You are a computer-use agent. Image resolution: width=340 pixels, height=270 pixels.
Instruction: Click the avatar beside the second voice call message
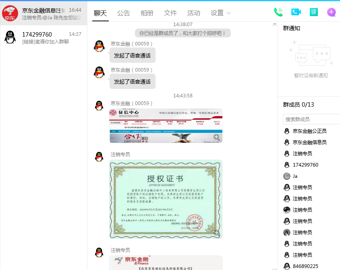99,72
